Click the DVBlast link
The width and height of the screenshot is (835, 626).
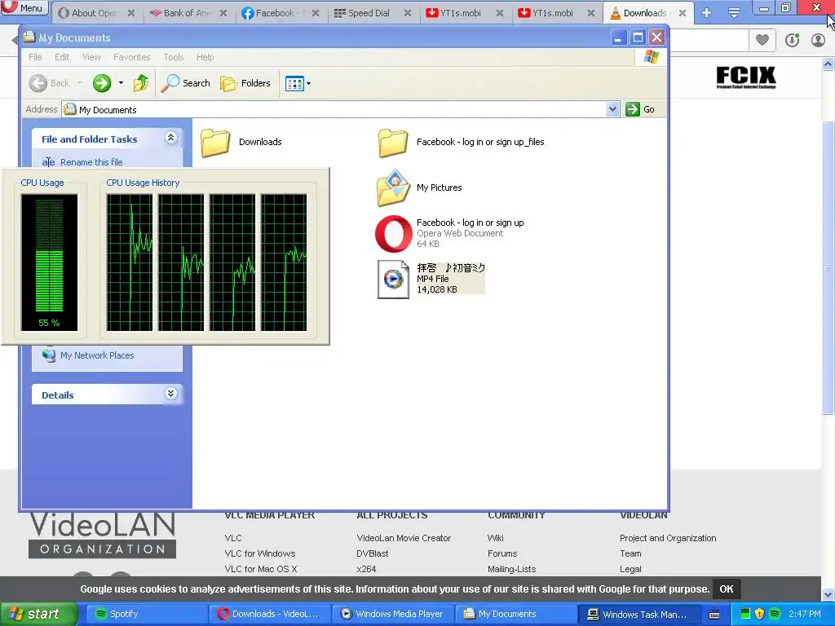[372, 553]
